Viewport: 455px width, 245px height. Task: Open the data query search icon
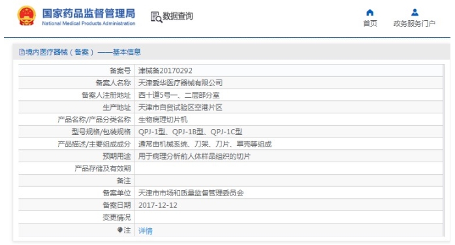156,17
